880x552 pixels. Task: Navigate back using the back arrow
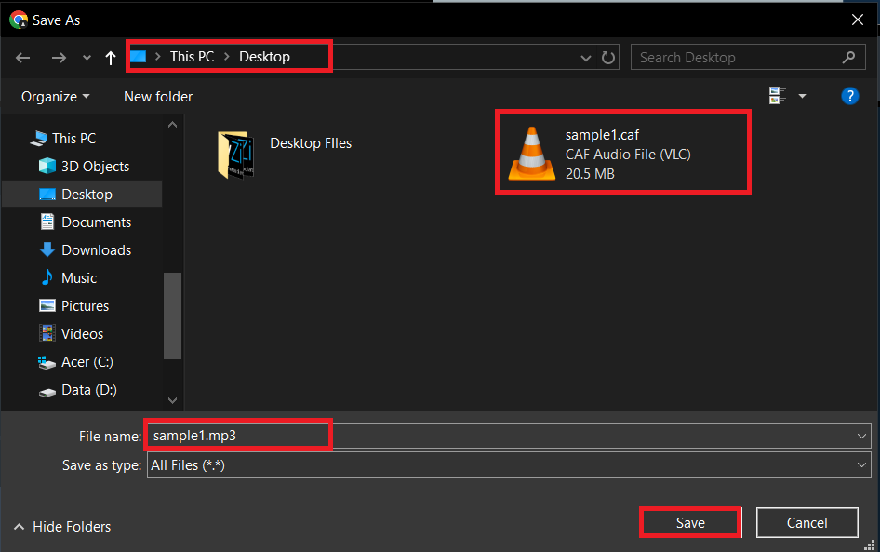pyautogui.click(x=22, y=57)
